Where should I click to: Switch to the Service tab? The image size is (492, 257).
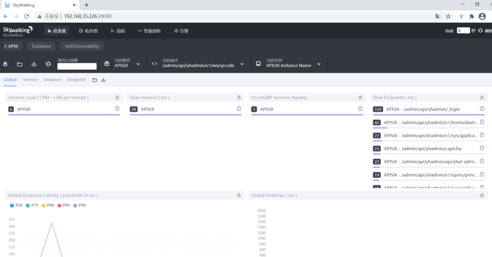click(30, 80)
